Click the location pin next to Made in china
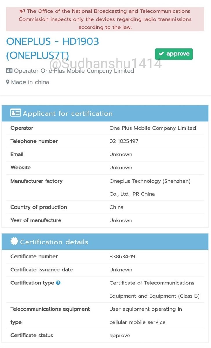 click(x=8, y=82)
